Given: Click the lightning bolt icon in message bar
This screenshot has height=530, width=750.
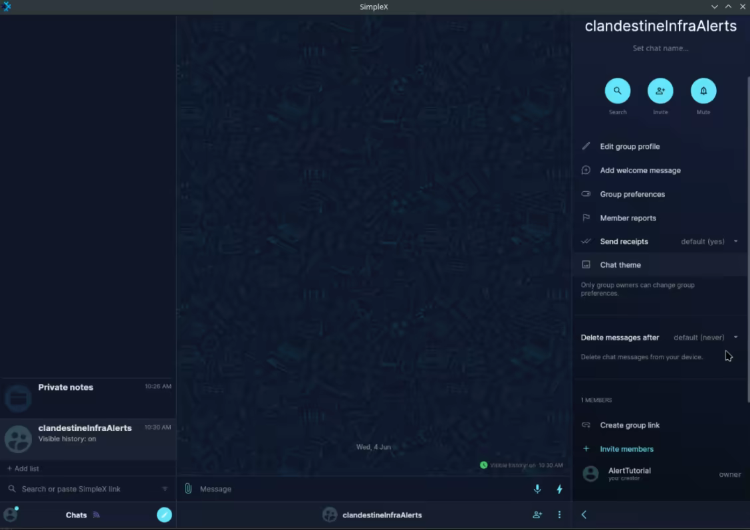Looking at the screenshot, I should (559, 489).
